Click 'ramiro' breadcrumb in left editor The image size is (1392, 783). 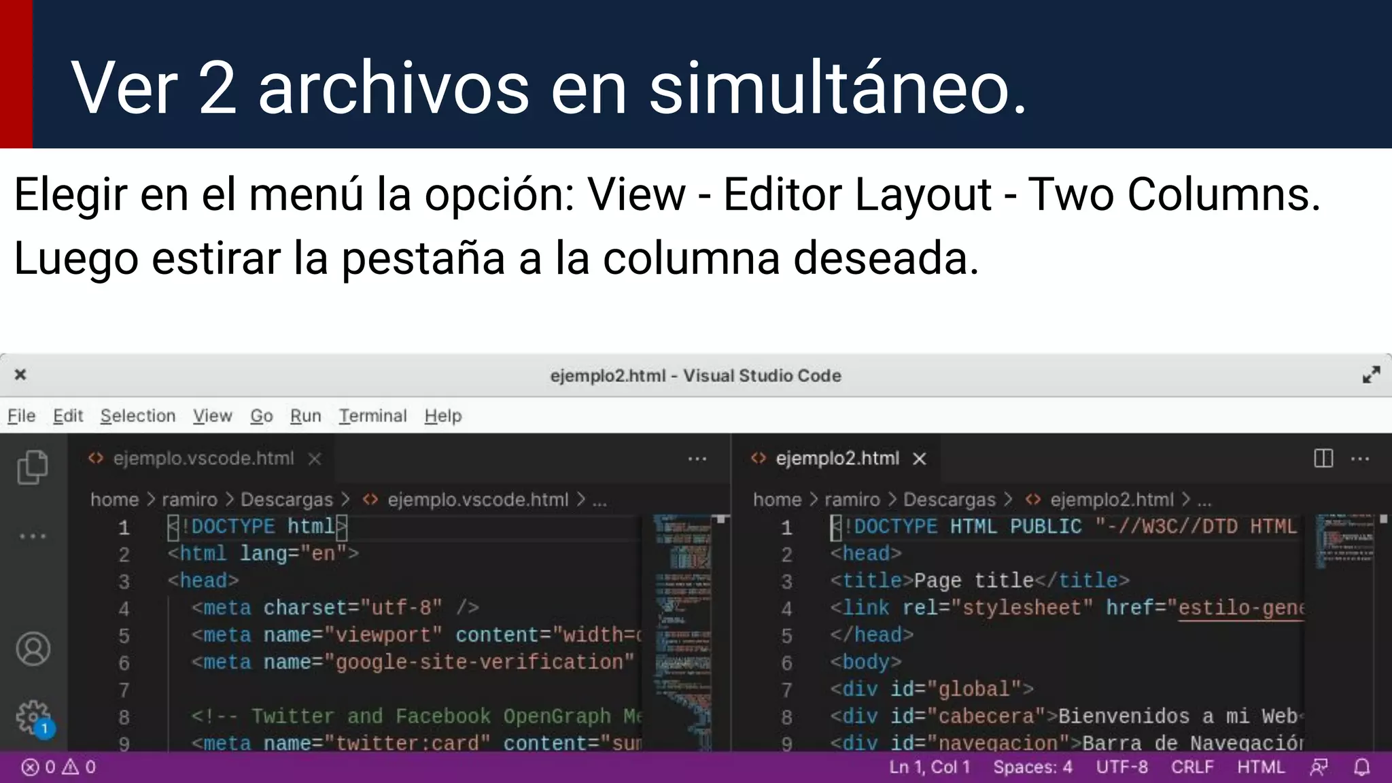coord(190,500)
